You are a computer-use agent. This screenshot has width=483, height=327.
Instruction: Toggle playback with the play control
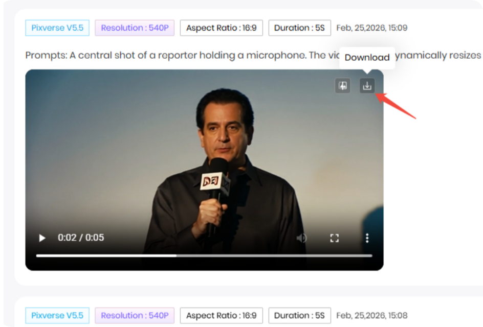click(x=42, y=238)
